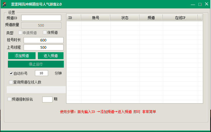Click the 频道数量 field showing 500
Image resolution: width=211 pixels, height=132 pixels.
click(x=41, y=25)
